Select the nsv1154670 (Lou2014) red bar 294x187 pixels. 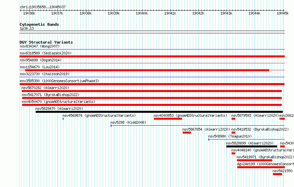(147, 70)
